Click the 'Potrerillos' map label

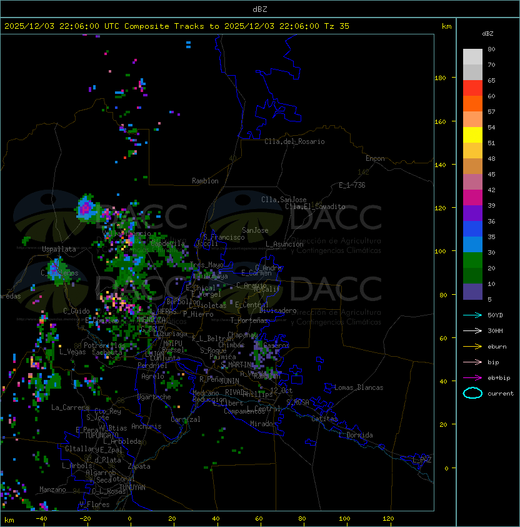click(x=104, y=345)
